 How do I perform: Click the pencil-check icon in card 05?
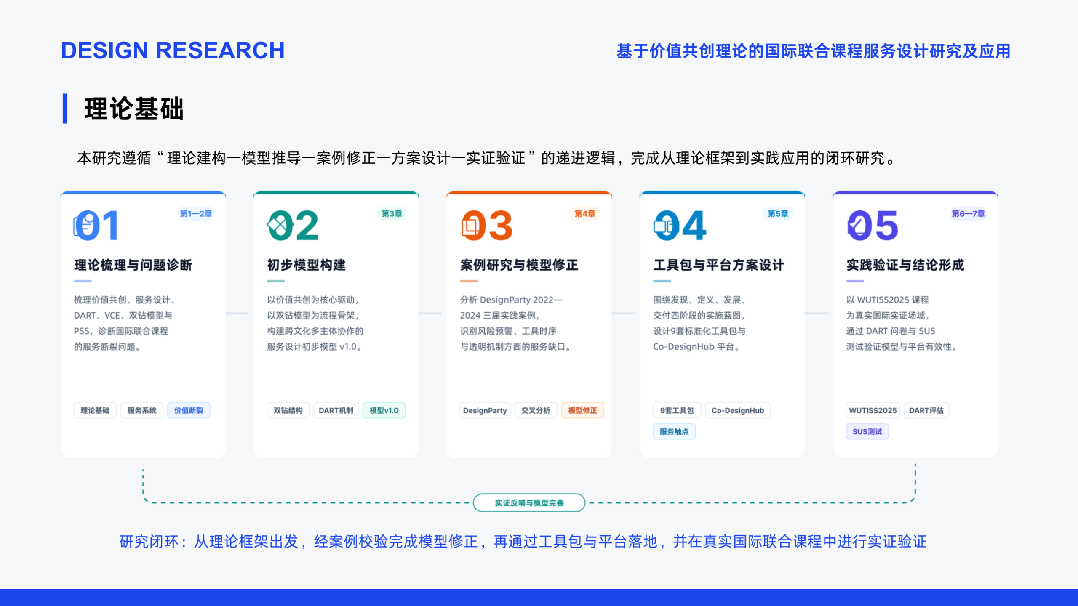857,226
